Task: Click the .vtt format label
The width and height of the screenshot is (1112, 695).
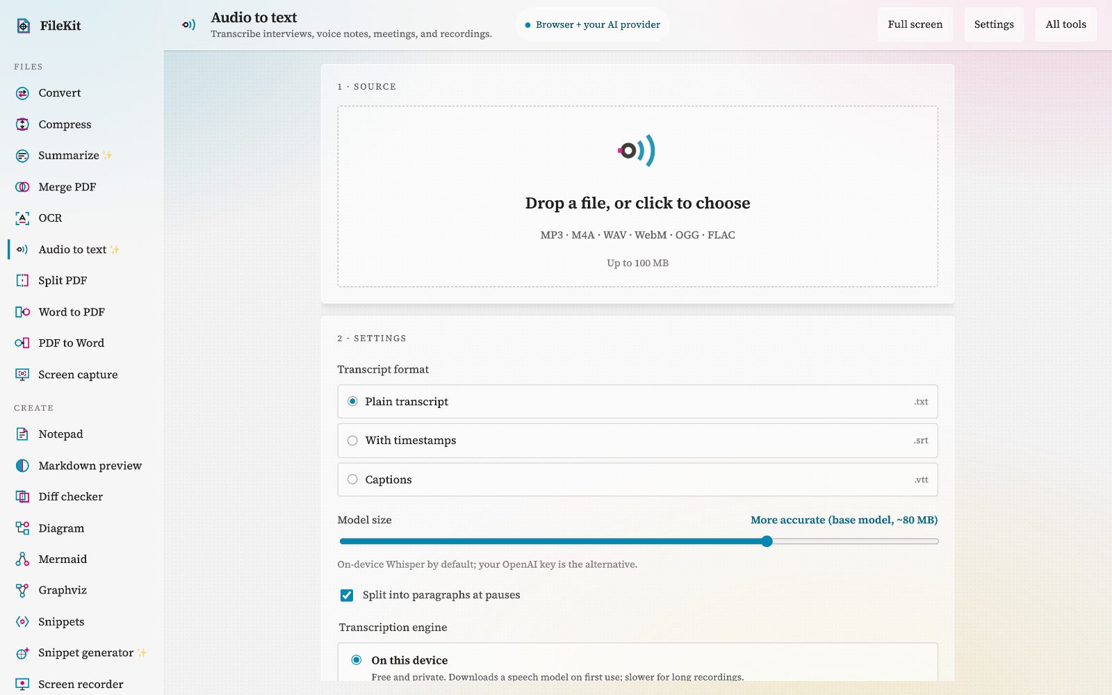Action: tap(921, 480)
